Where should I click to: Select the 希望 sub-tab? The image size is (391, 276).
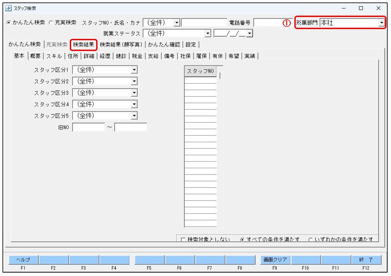click(x=234, y=56)
